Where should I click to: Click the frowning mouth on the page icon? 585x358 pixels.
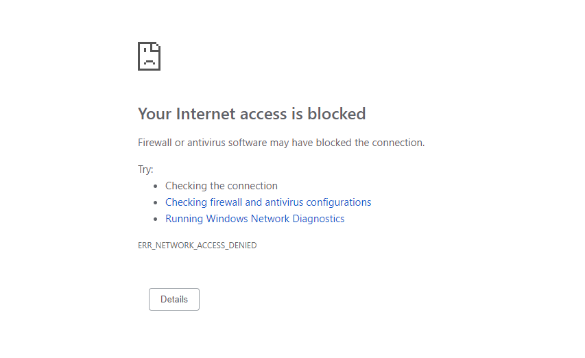tap(150, 62)
